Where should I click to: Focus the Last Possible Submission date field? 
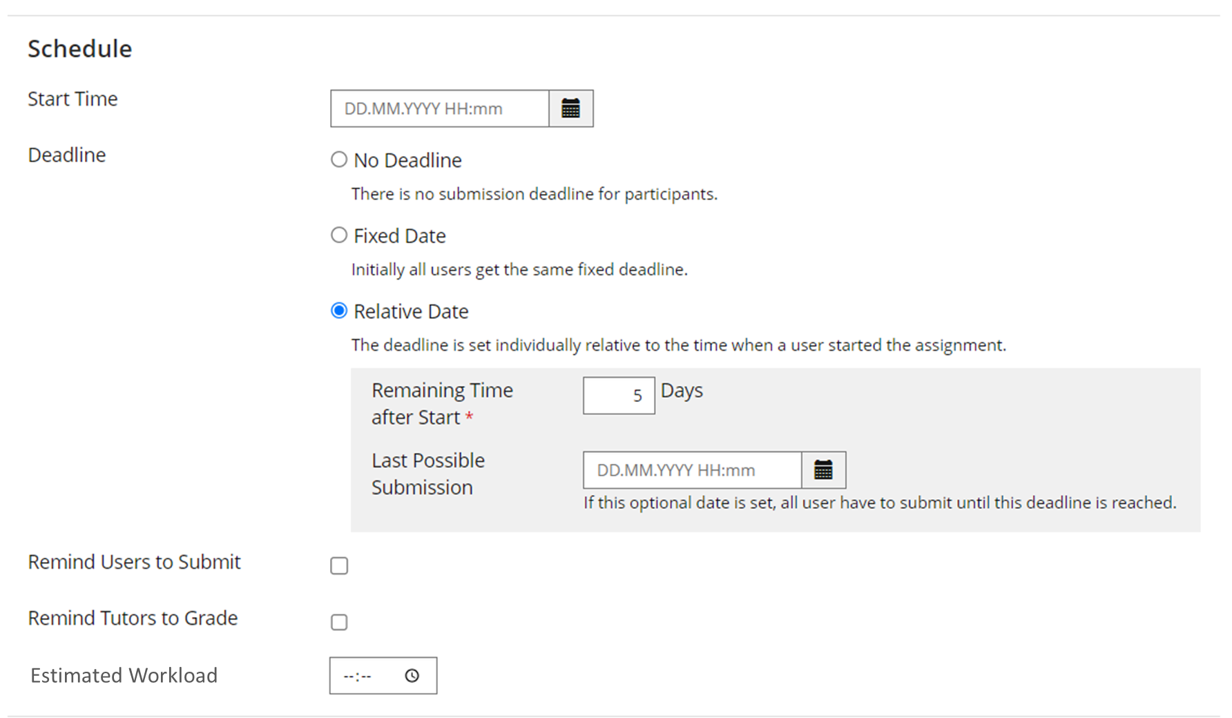pos(691,470)
